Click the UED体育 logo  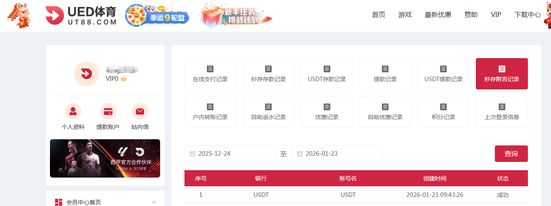[x=81, y=16]
